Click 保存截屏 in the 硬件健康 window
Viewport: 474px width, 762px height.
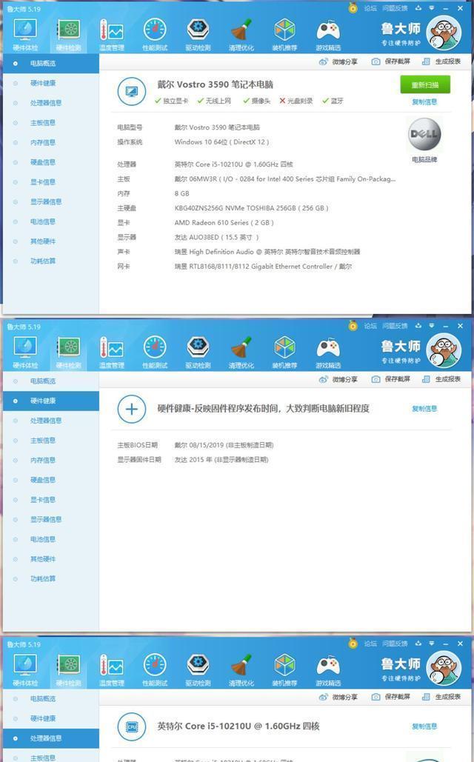pyautogui.click(x=391, y=379)
